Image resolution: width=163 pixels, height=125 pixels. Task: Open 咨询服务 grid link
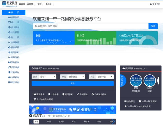[130, 101]
